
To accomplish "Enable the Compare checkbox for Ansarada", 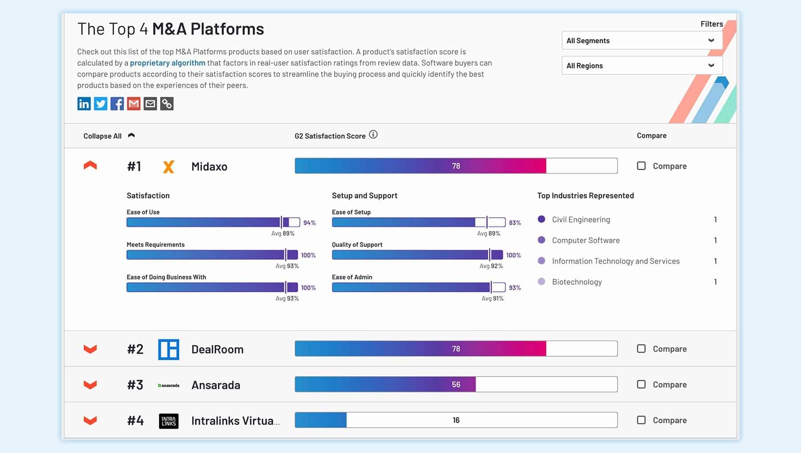I will (641, 384).
